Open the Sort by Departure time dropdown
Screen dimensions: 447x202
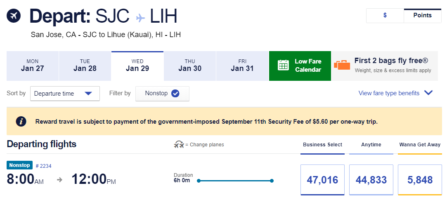tap(65, 94)
